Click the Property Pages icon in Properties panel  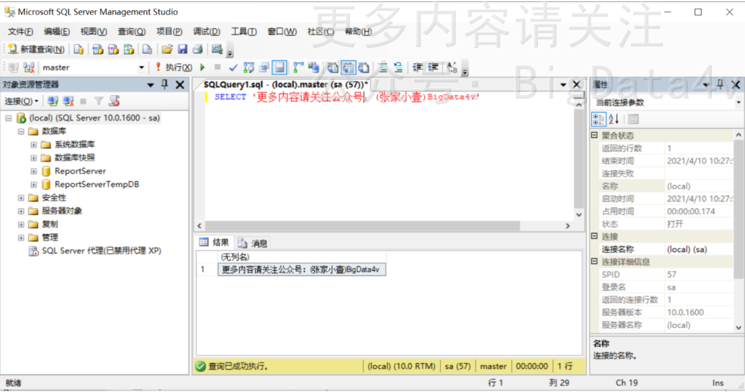point(633,119)
